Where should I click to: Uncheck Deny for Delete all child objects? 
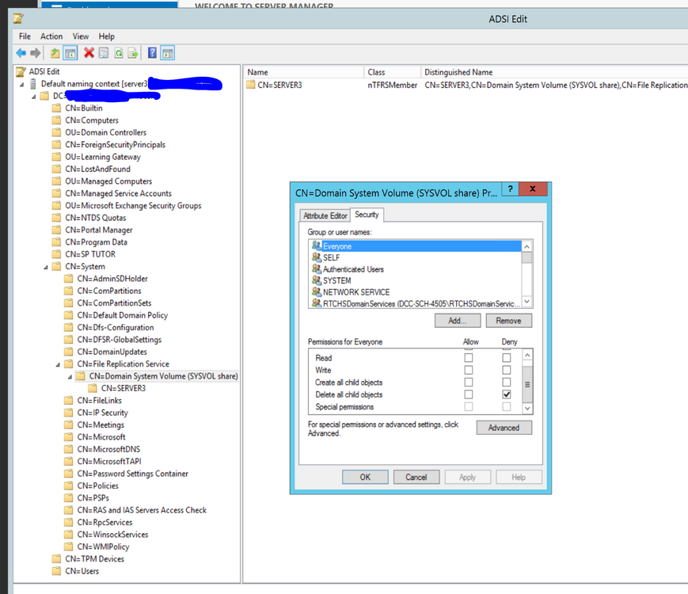pos(507,394)
